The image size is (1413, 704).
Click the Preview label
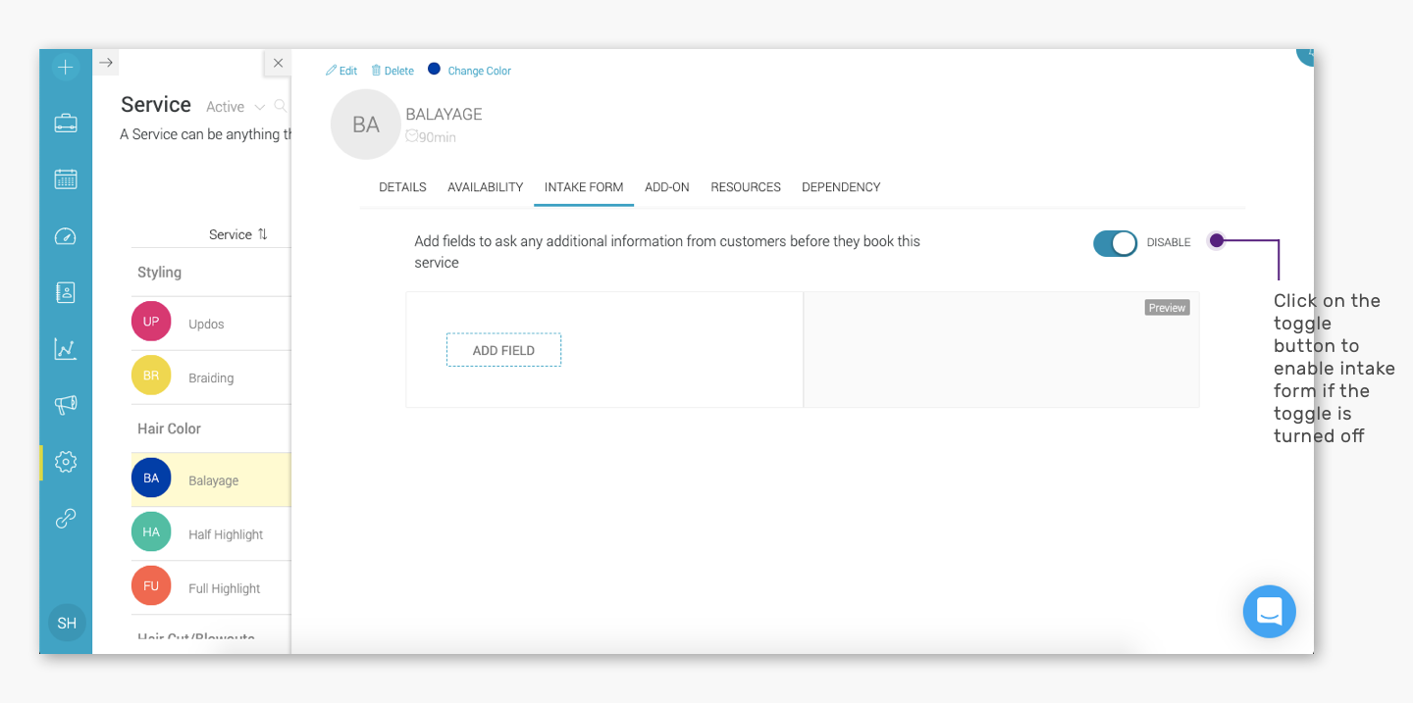pyautogui.click(x=1167, y=308)
